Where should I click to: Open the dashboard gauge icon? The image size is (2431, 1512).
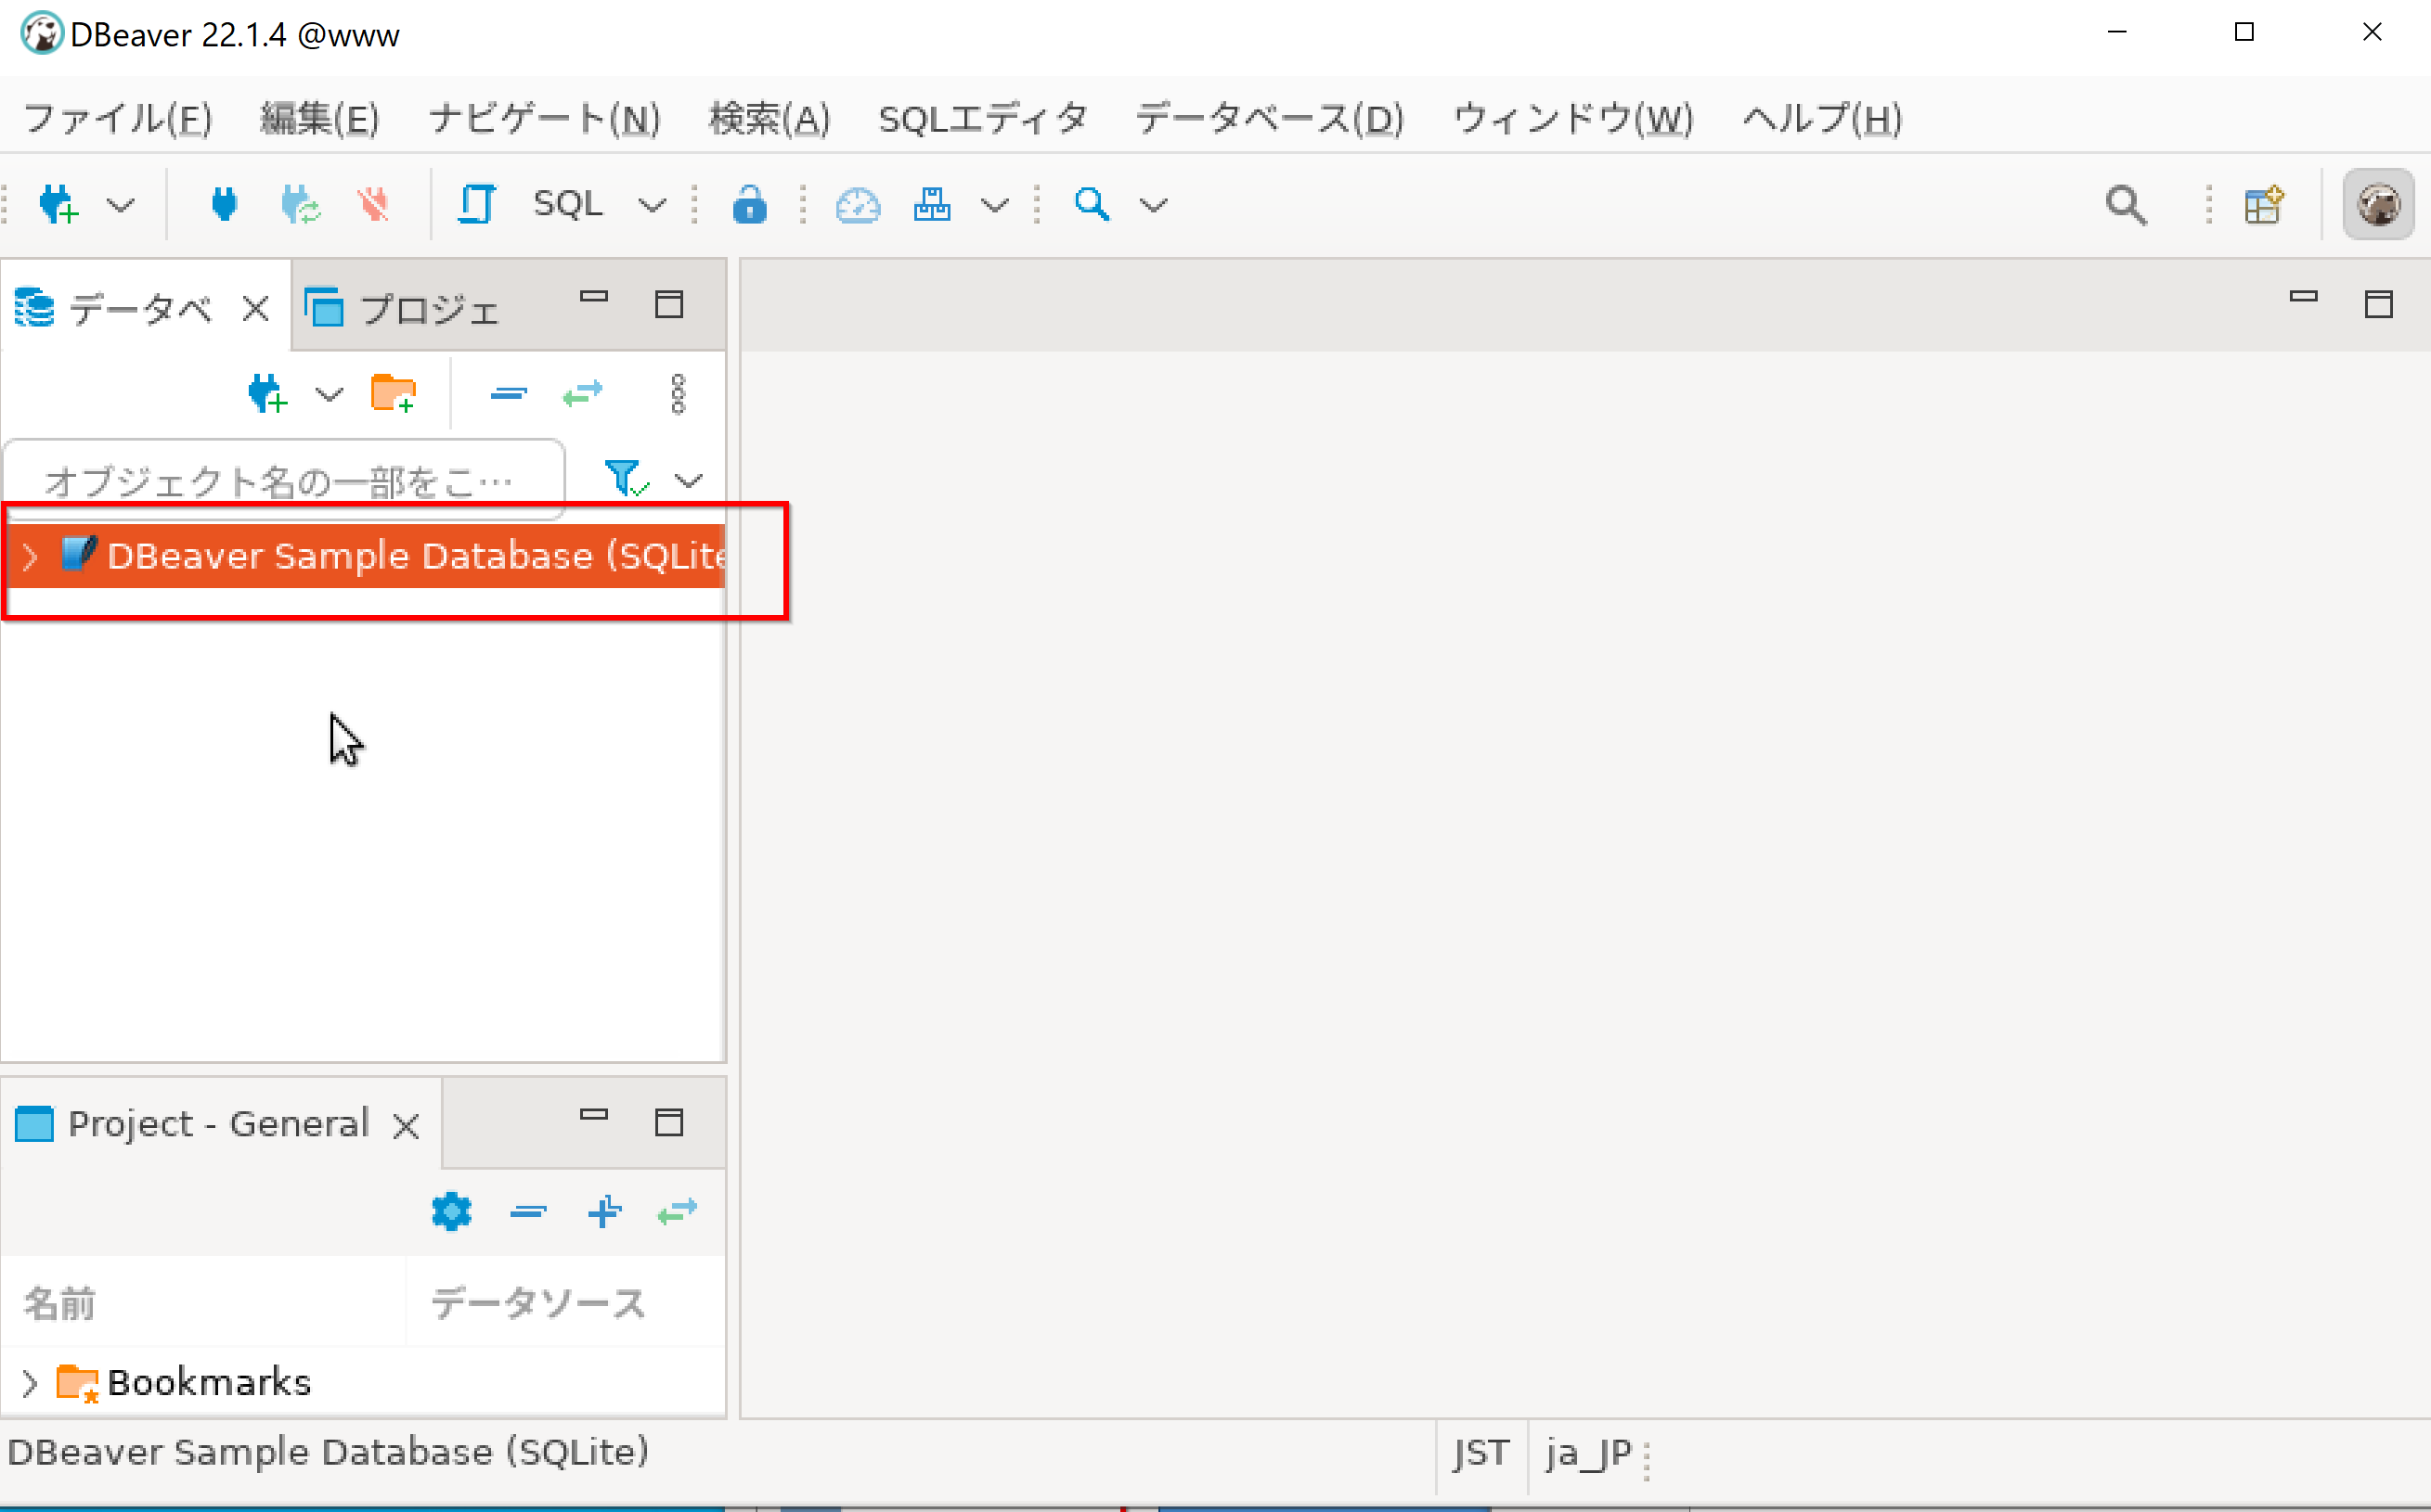[858, 205]
